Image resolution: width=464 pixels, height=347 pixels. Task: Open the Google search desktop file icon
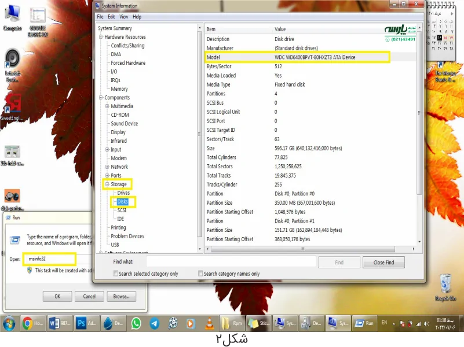tap(38, 21)
